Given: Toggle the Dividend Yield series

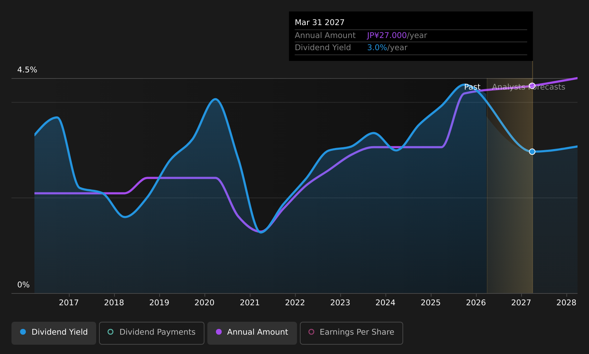Looking at the screenshot, I should 54,333.
